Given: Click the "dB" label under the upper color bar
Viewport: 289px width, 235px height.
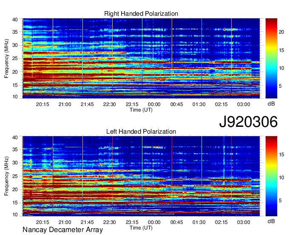Looking at the screenshot, I should coord(271,103).
